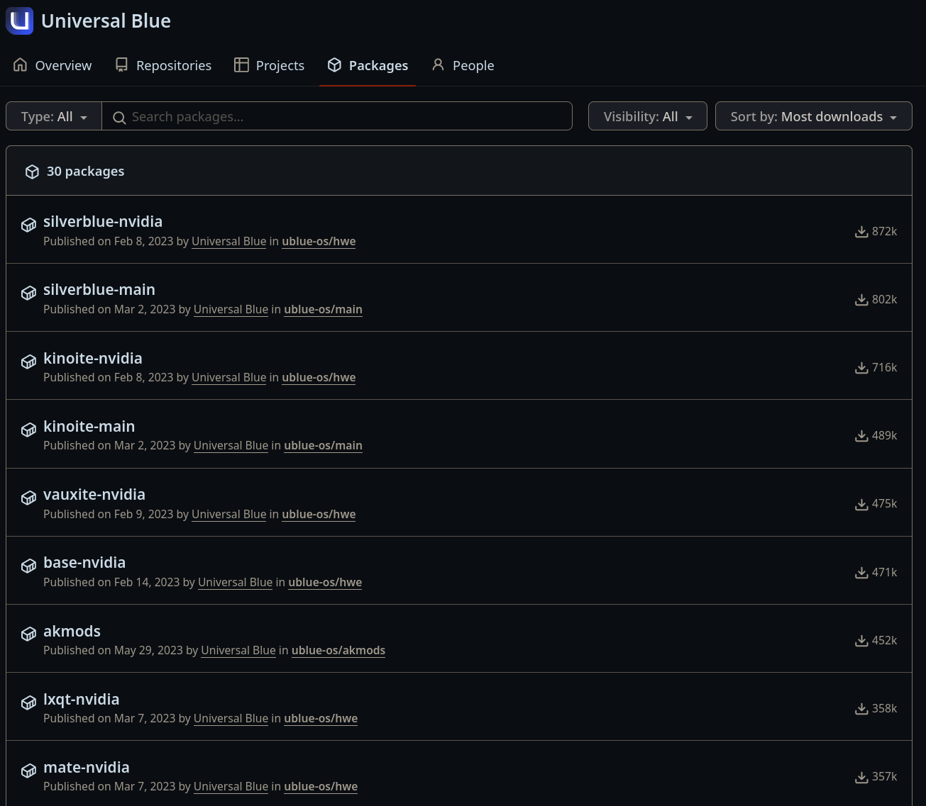926x806 pixels.
Task: Click the package icon beside vauxite-nvidia
Action: point(28,498)
